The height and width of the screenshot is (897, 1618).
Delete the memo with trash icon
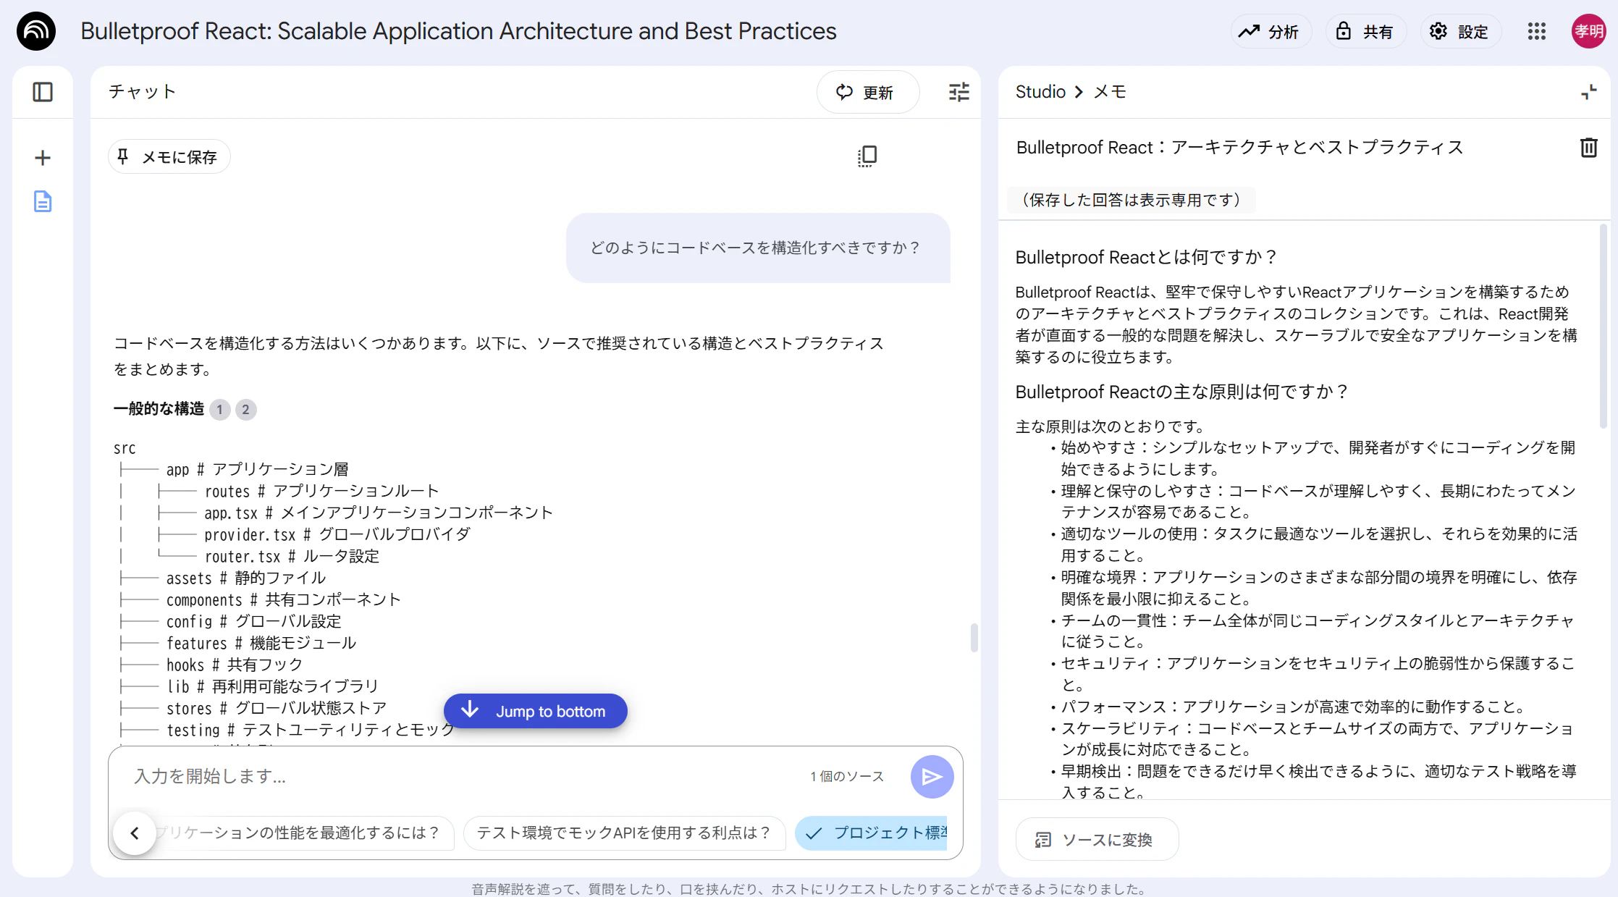point(1589,148)
